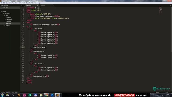This screenshot has width=172, height=97.
Task: Open style.css in the sidebar
Action: (8, 25)
